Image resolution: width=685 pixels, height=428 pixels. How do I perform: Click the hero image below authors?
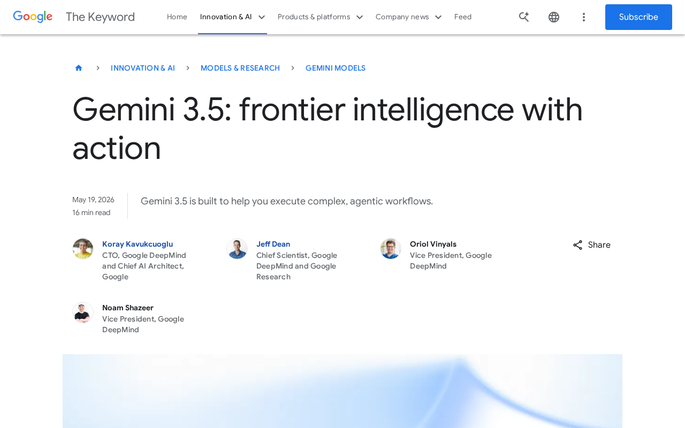[x=342, y=391]
